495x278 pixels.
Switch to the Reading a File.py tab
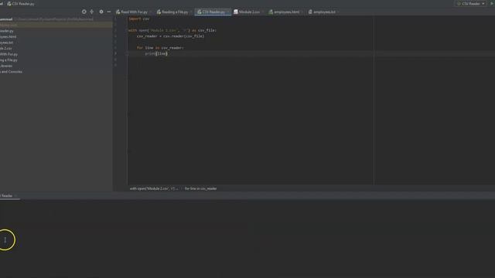tap(175, 12)
